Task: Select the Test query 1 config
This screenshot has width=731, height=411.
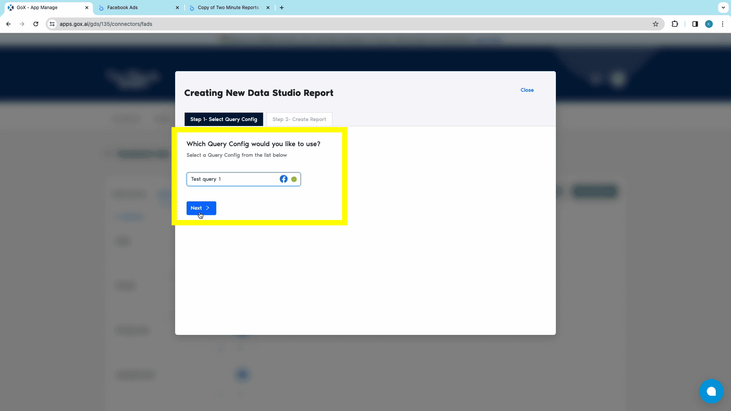Action: [x=244, y=179]
